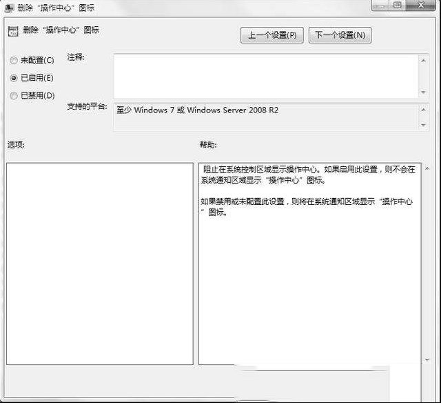Click the down arrow of comment box scrollbar
The image size is (441, 403).
(424, 92)
